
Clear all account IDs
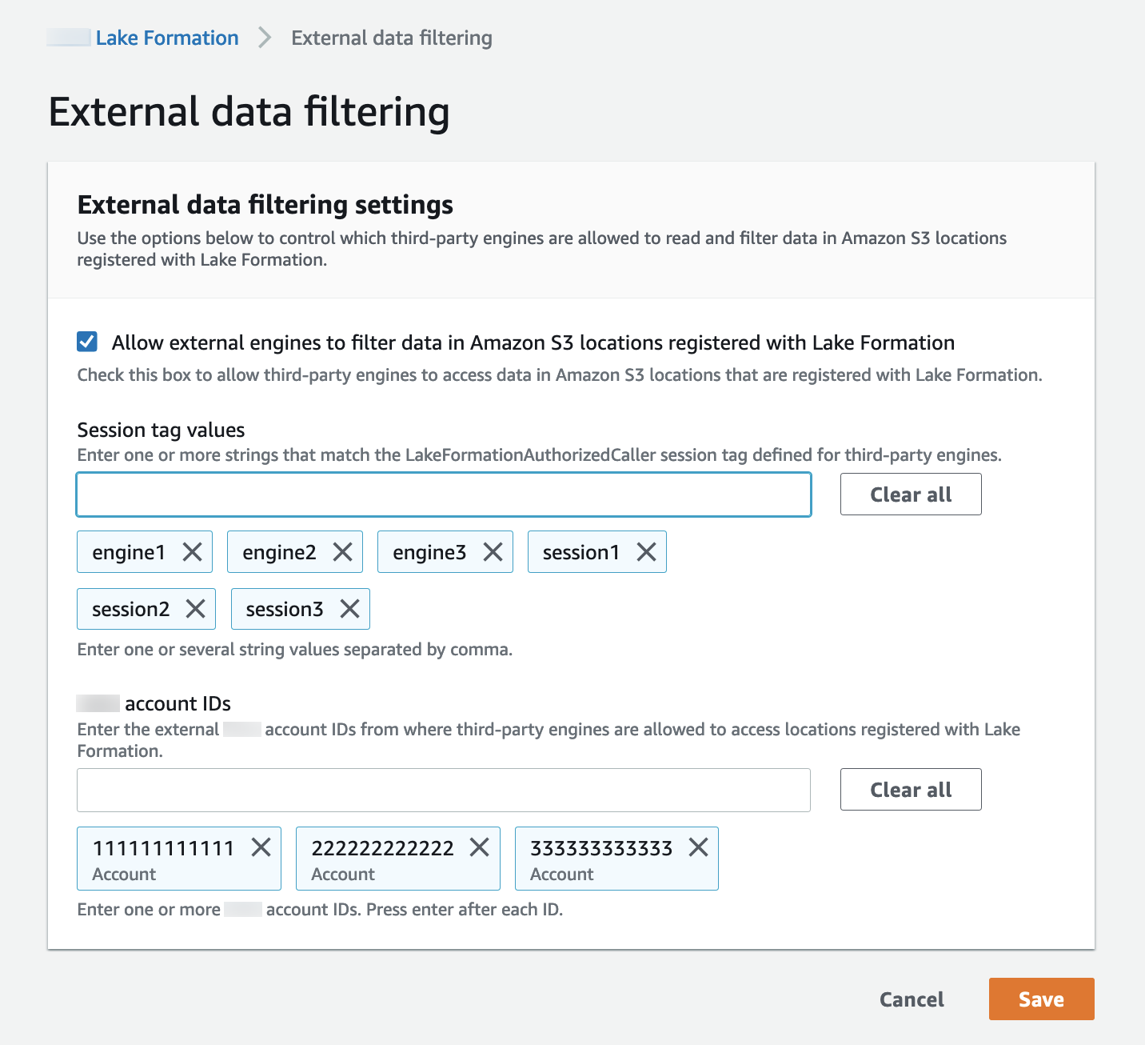[910, 790]
